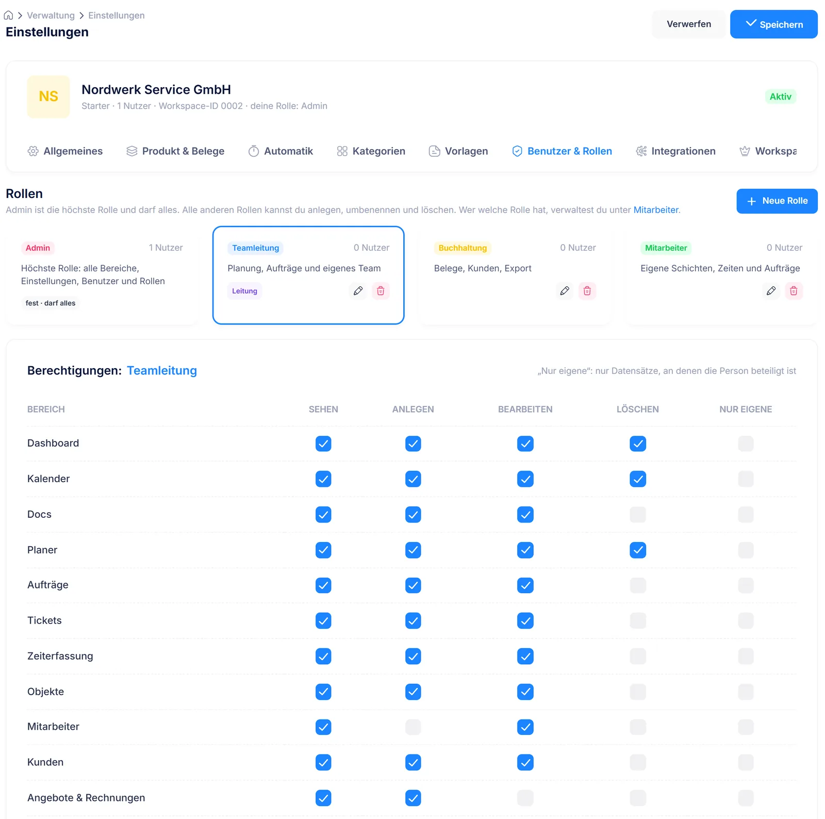
Task: Click the NS workspace logo
Action: pyautogui.click(x=48, y=96)
